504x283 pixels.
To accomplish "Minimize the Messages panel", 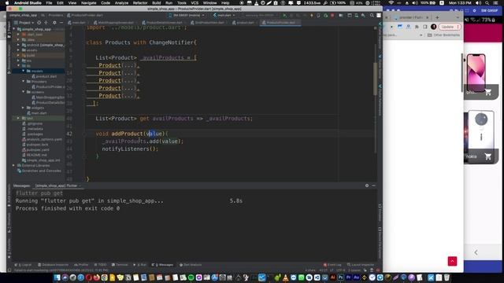I will [373, 186].
